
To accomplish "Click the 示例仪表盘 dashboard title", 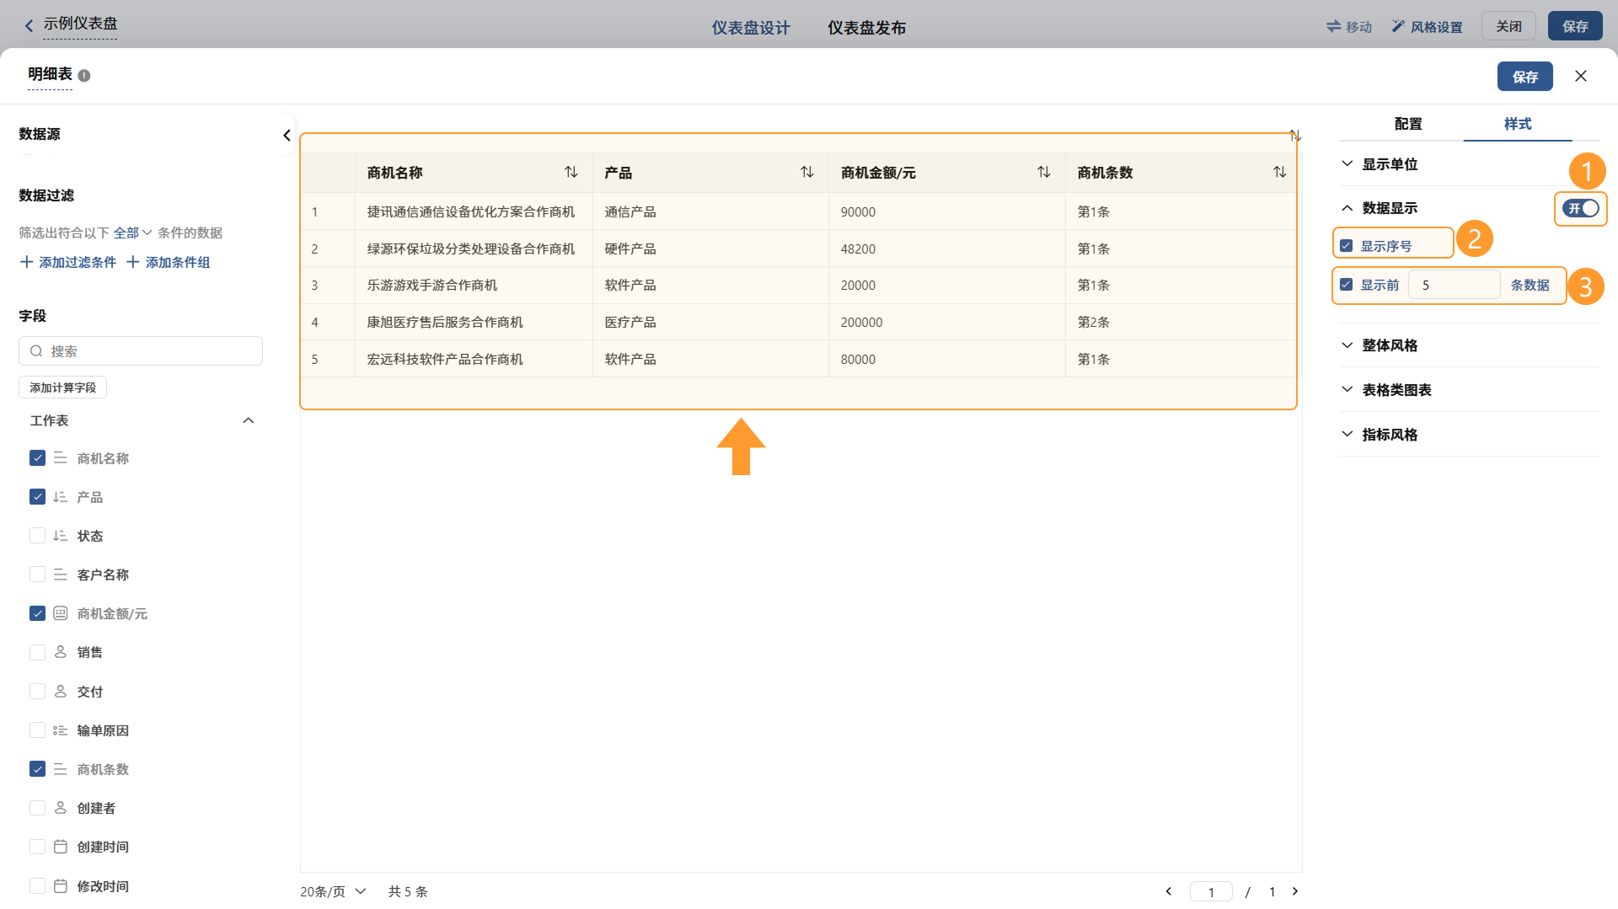I will 80,24.
